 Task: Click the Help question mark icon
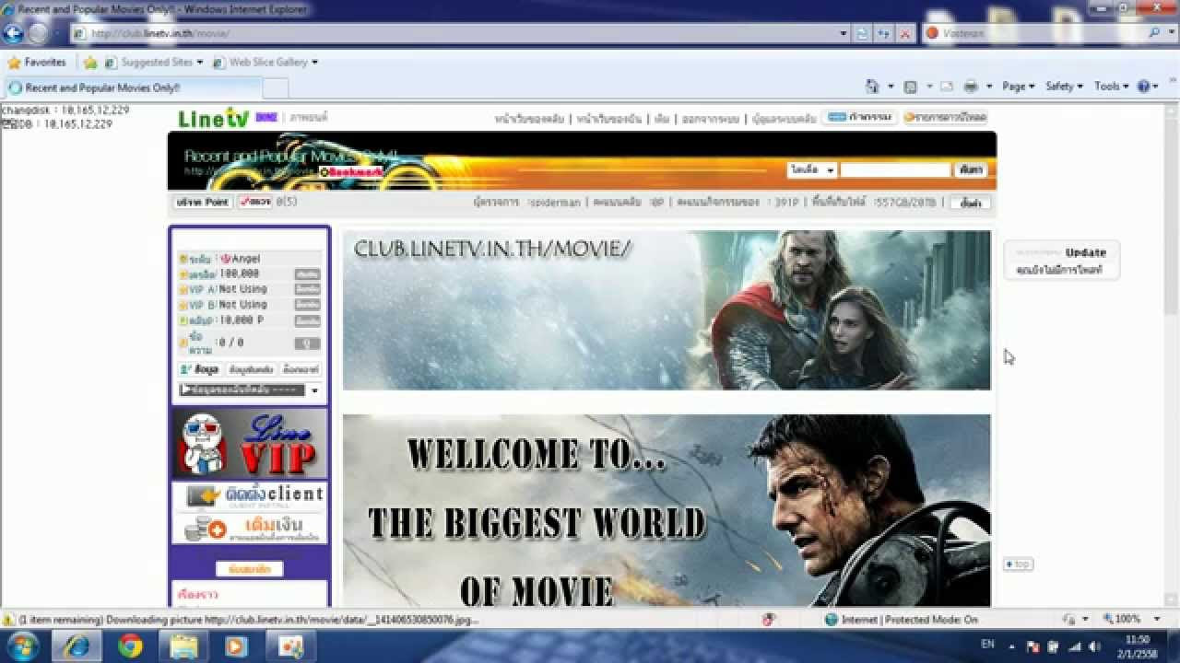pos(1144,87)
